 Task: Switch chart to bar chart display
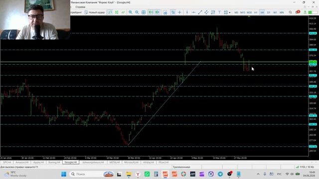click(110, 12)
